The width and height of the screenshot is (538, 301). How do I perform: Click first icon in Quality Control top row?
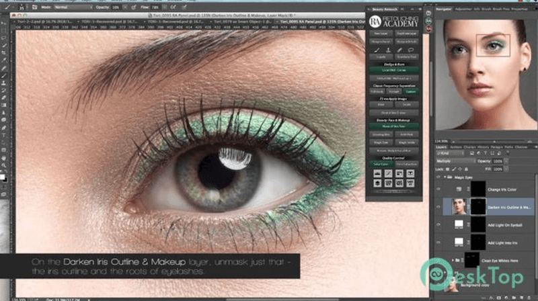[x=377, y=173]
